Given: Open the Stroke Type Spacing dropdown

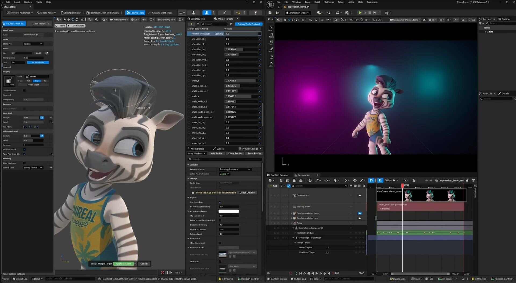Looking at the screenshot, I should (x=33, y=44).
